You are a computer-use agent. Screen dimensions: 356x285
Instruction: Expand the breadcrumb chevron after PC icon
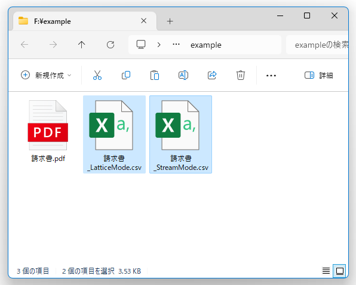159,45
